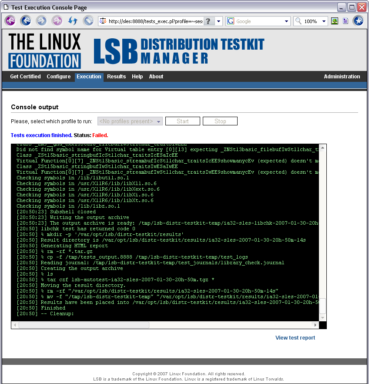The image size is (369, 384).
Task: Open the No profiles present dropdown
Action: point(130,121)
